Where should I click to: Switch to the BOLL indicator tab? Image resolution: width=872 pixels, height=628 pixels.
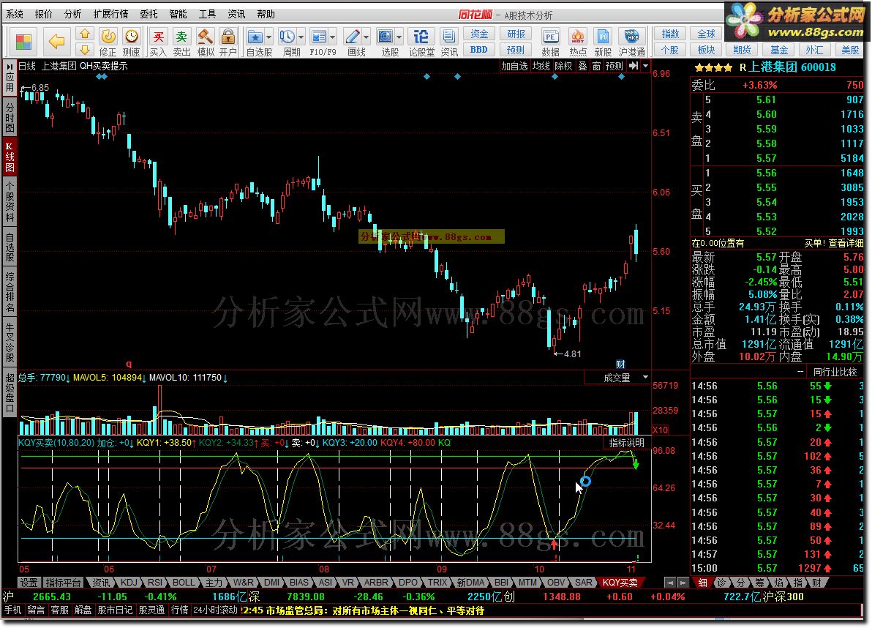click(184, 583)
